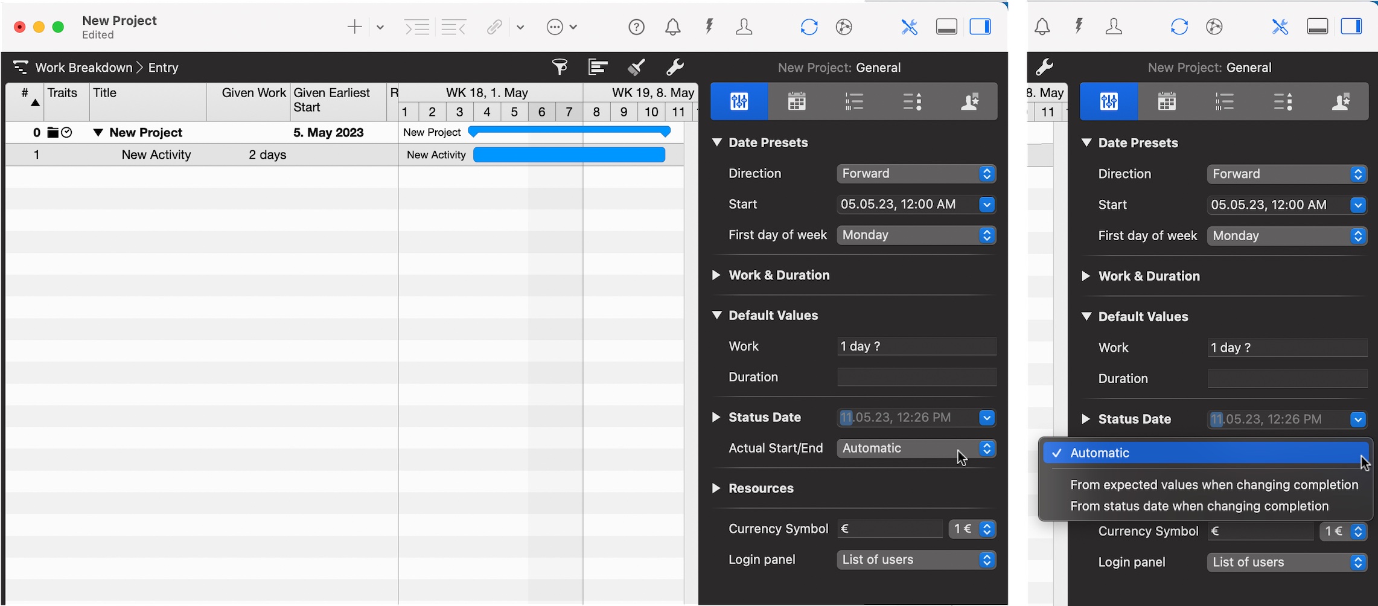Choose From expected values when changing completion
The width and height of the screenshot is (1378, 606).
point(1213,485)
